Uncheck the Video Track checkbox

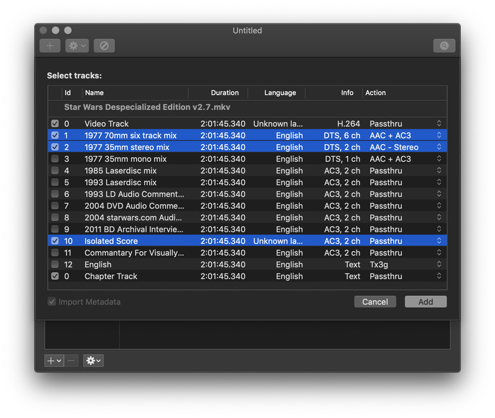pyautogui.click(x=55, y=123)
